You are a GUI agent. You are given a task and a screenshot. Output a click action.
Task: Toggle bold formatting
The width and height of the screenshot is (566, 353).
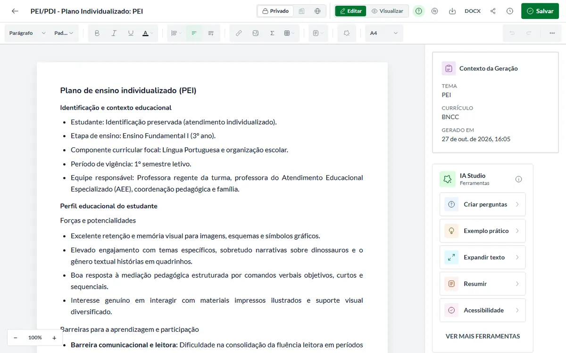click(97, 33)
